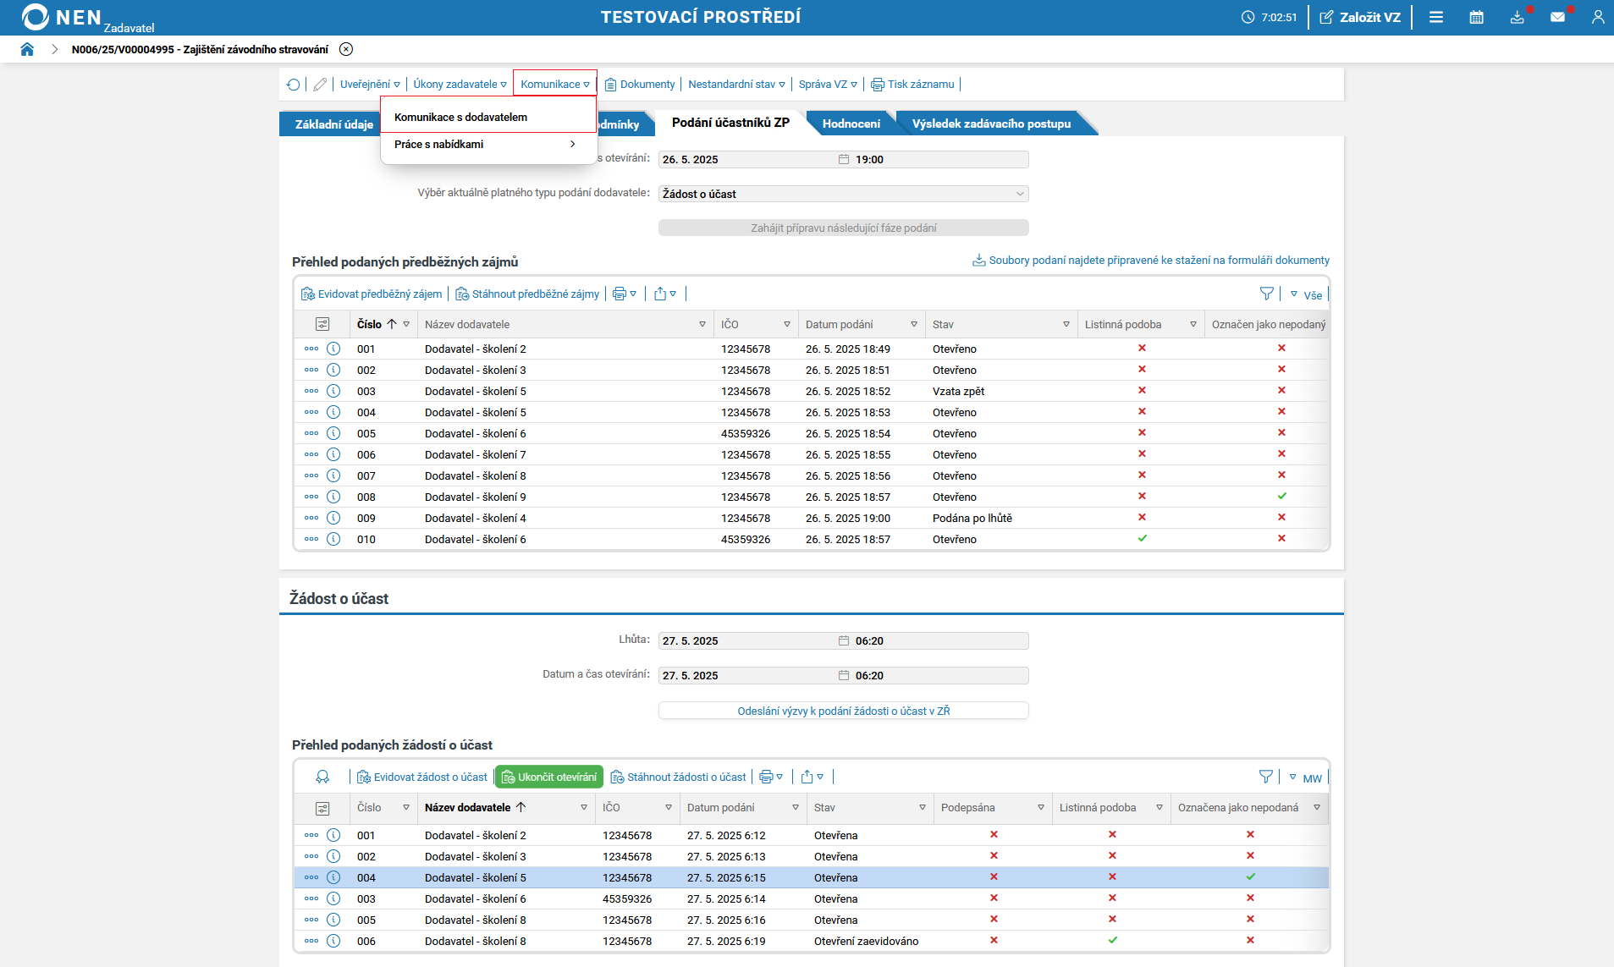Viewport: 1614px width, 967px height.
Task: Select Komunikace s dodavatelem menu item
Action: 461,118
